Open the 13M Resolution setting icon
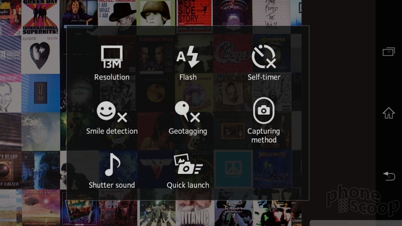This screenshot has width=402, height=226. pyautogui.click(x=112, y=57)
